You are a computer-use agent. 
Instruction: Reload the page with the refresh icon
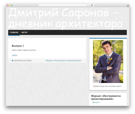[x=88, y=5]
